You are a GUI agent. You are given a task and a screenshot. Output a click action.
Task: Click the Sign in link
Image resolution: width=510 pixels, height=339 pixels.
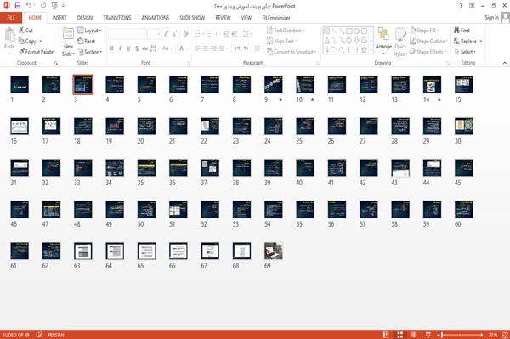tap(491, 18)
